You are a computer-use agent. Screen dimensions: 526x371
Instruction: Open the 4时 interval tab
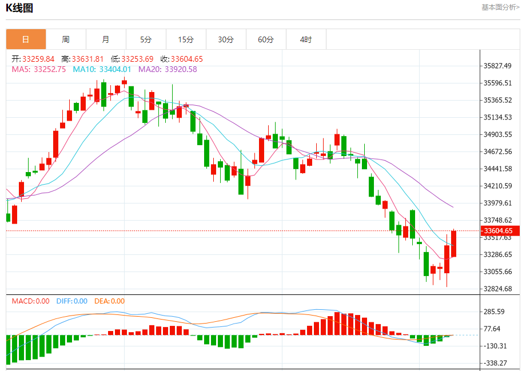[306, 39]
